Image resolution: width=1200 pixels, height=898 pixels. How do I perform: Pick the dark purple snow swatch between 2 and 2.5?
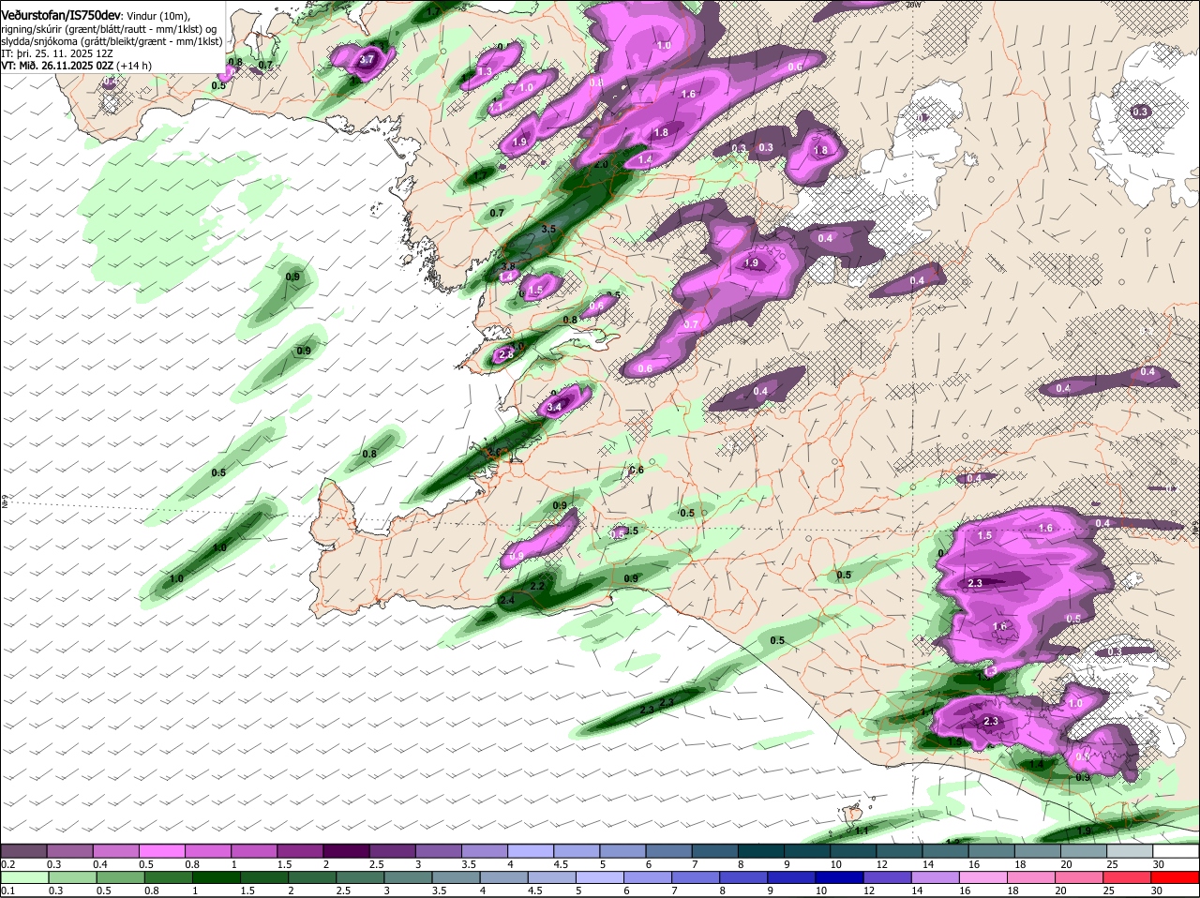click(346, 850)
